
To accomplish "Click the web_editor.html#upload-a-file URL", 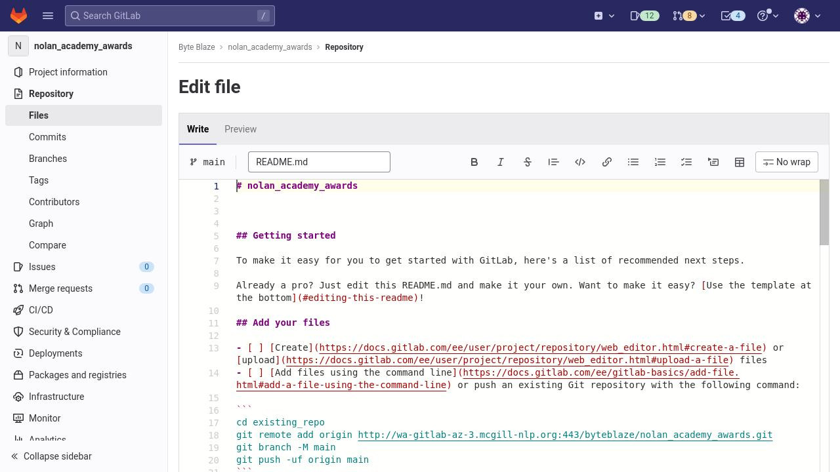I will point(507,360).
